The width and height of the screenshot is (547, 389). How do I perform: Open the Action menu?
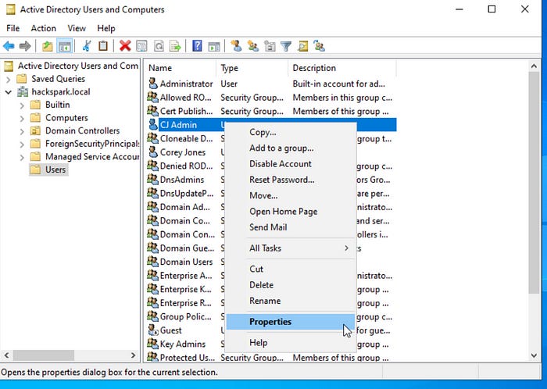point(43,28)
